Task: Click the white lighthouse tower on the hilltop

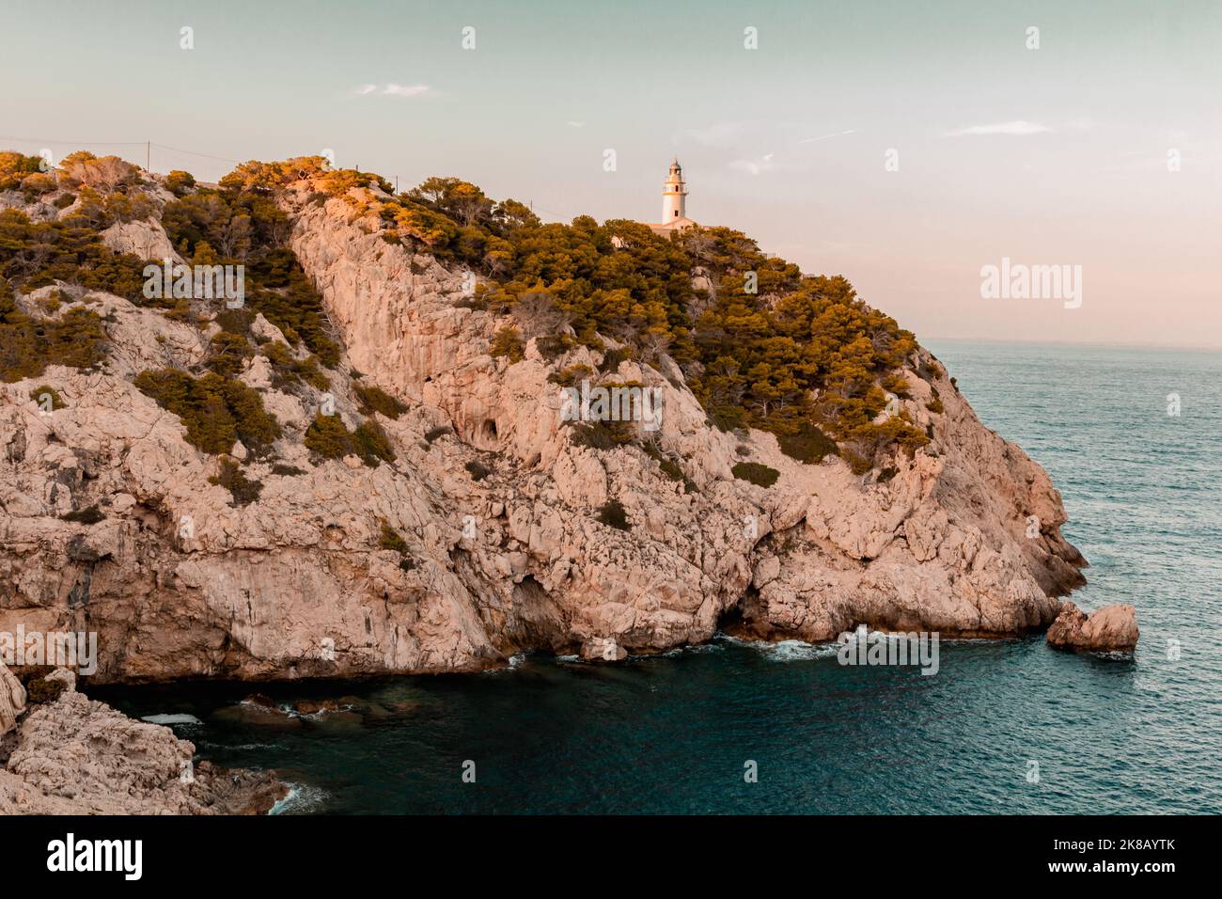Action: [x=674, y=193]
